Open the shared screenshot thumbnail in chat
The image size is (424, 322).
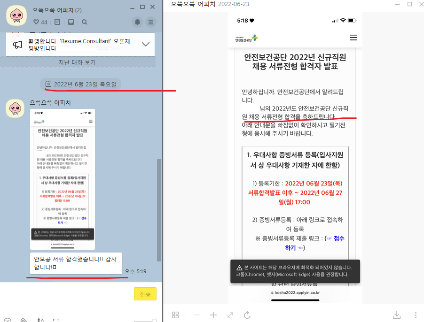[63, 179]
